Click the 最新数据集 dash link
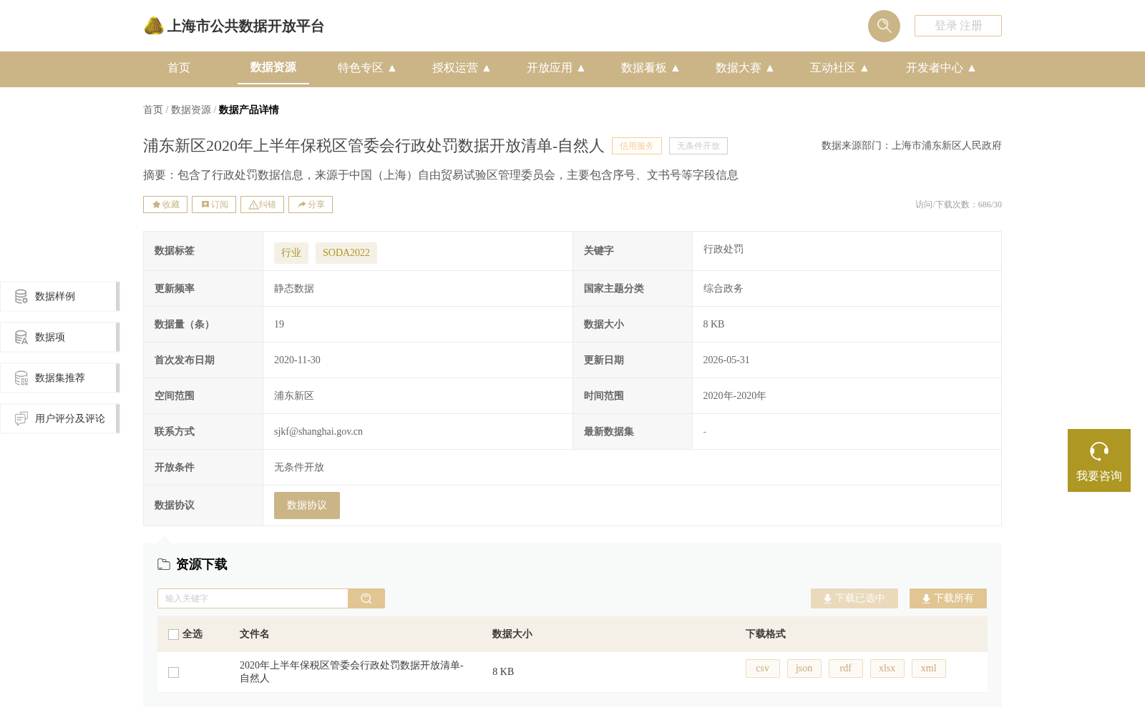Screen dimensions: 1145x715 pos(705,432)
